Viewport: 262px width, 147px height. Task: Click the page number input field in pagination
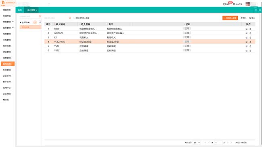coord(218,143)
